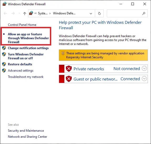Click the 'Windows Defe...' breadcrumb
The image size is (151, 144).
[64, 13]
